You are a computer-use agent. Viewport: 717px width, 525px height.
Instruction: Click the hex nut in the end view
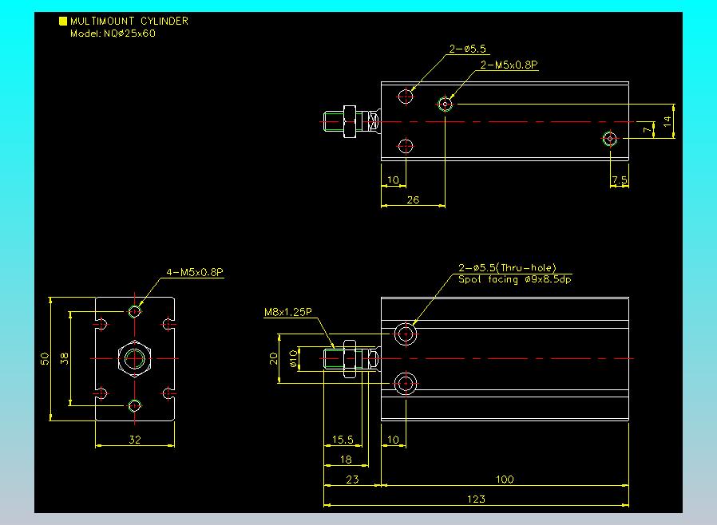[134, 359]
